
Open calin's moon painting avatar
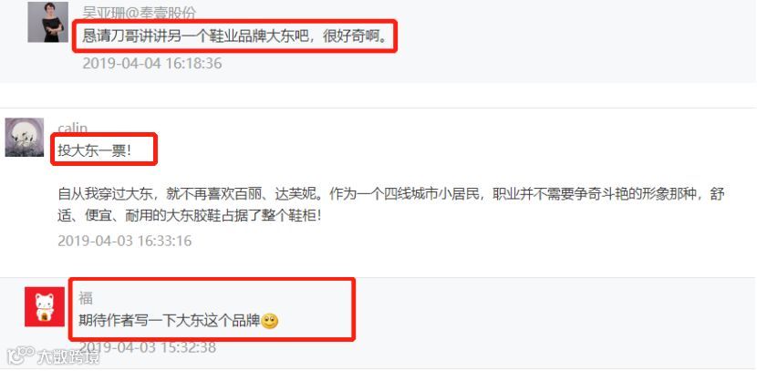click(x=25, y=138)
